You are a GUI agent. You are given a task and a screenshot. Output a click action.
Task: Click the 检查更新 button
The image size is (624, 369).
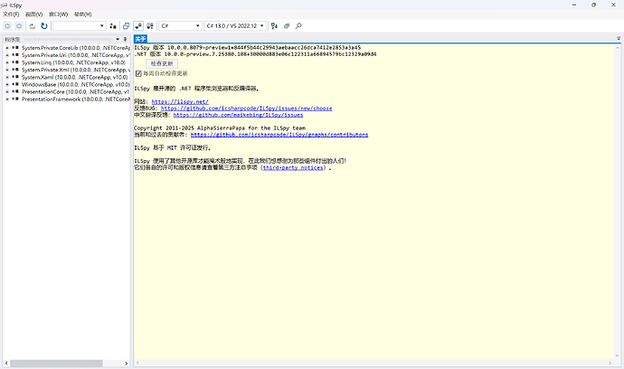point(162,63)
